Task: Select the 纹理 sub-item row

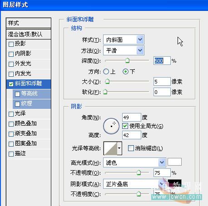Action: pos(32,104)
